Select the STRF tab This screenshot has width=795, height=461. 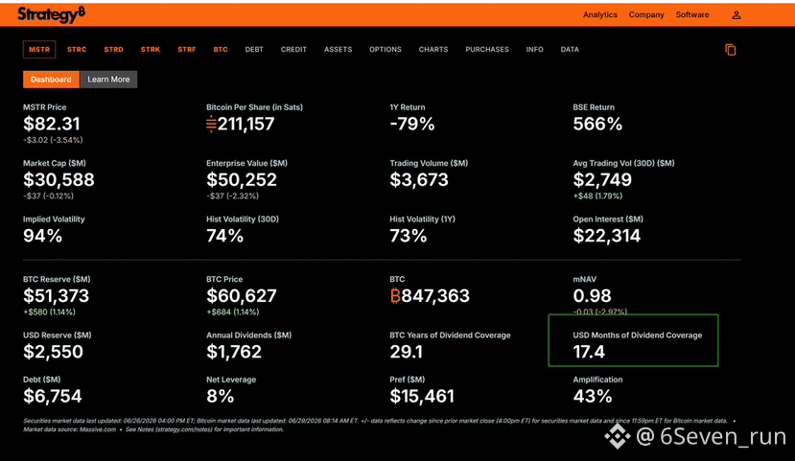187,49
